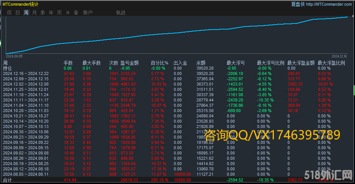Click the M tab icon
355x184 pixels.
(x=68, y=12)
